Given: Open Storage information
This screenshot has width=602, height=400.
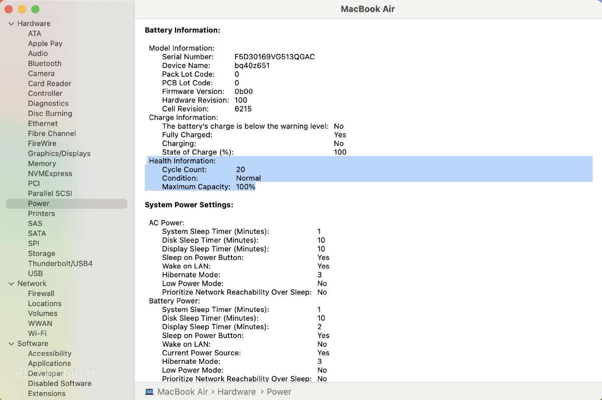Looking at the screenshot, I should 42,254.
